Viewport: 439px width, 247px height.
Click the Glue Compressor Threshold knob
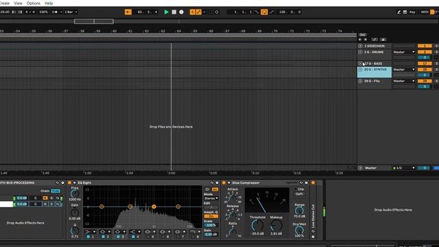(x=257, y=226)
